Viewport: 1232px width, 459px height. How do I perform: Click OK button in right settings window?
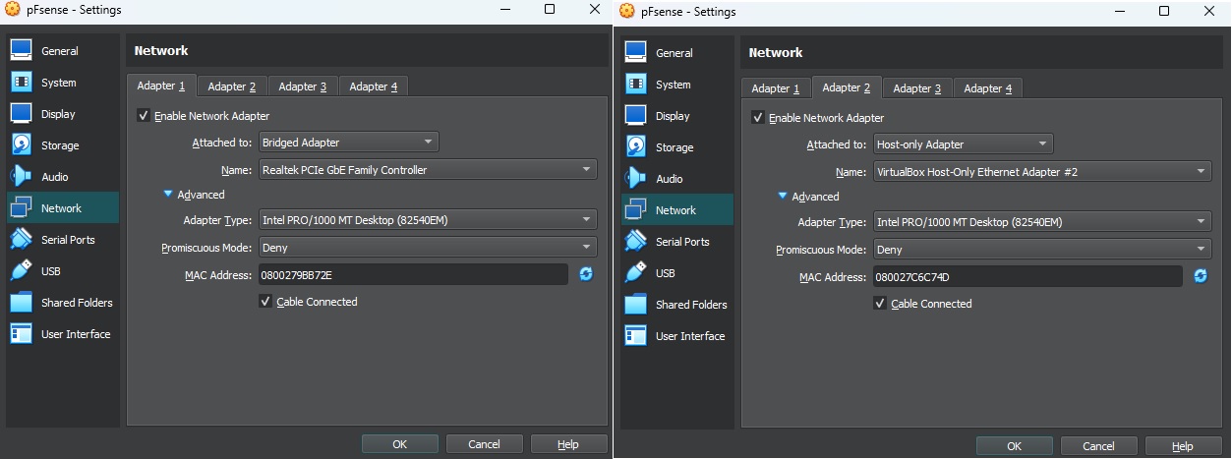pos(1015,446)
